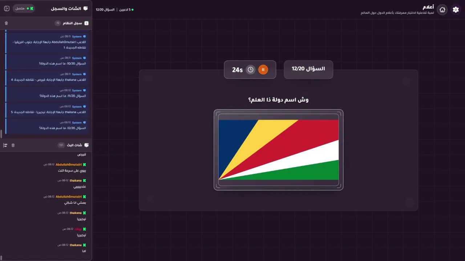The height and width of the screenshot is (261, 465).
Task: Open thakana username above عندييييي
Action: (x=76, y=180)
